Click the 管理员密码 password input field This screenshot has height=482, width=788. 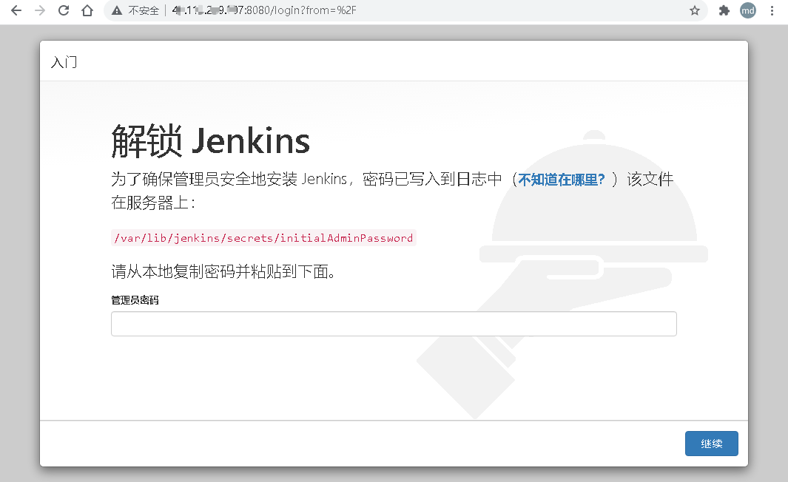[394, 324]
